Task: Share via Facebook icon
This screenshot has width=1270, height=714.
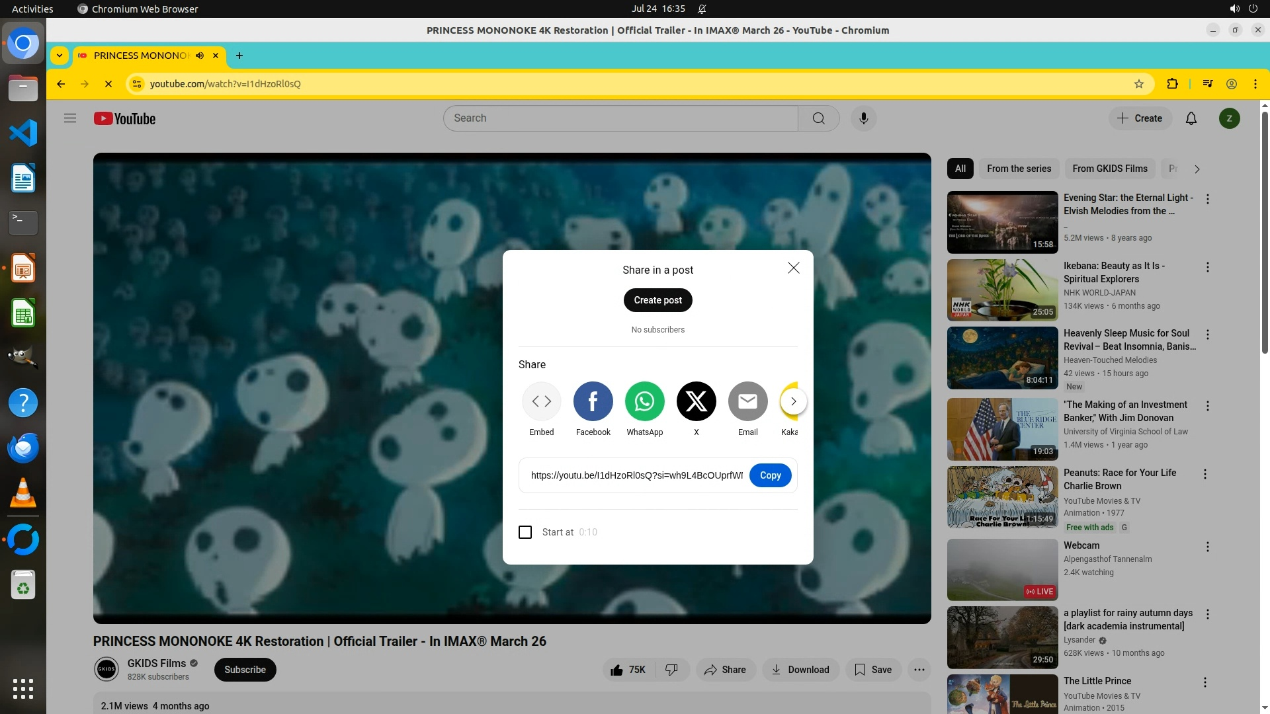Action: (593, 401)
